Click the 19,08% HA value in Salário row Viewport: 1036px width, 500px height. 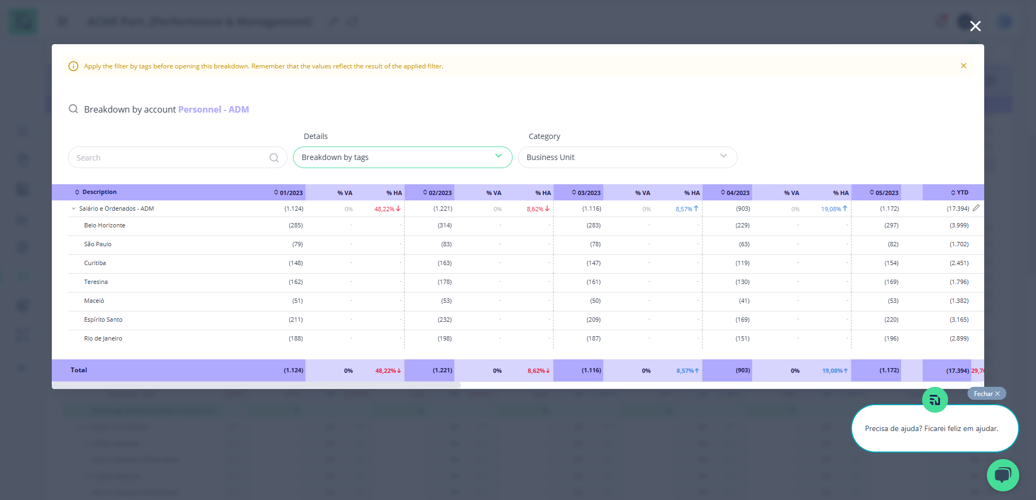click(834, 209)
